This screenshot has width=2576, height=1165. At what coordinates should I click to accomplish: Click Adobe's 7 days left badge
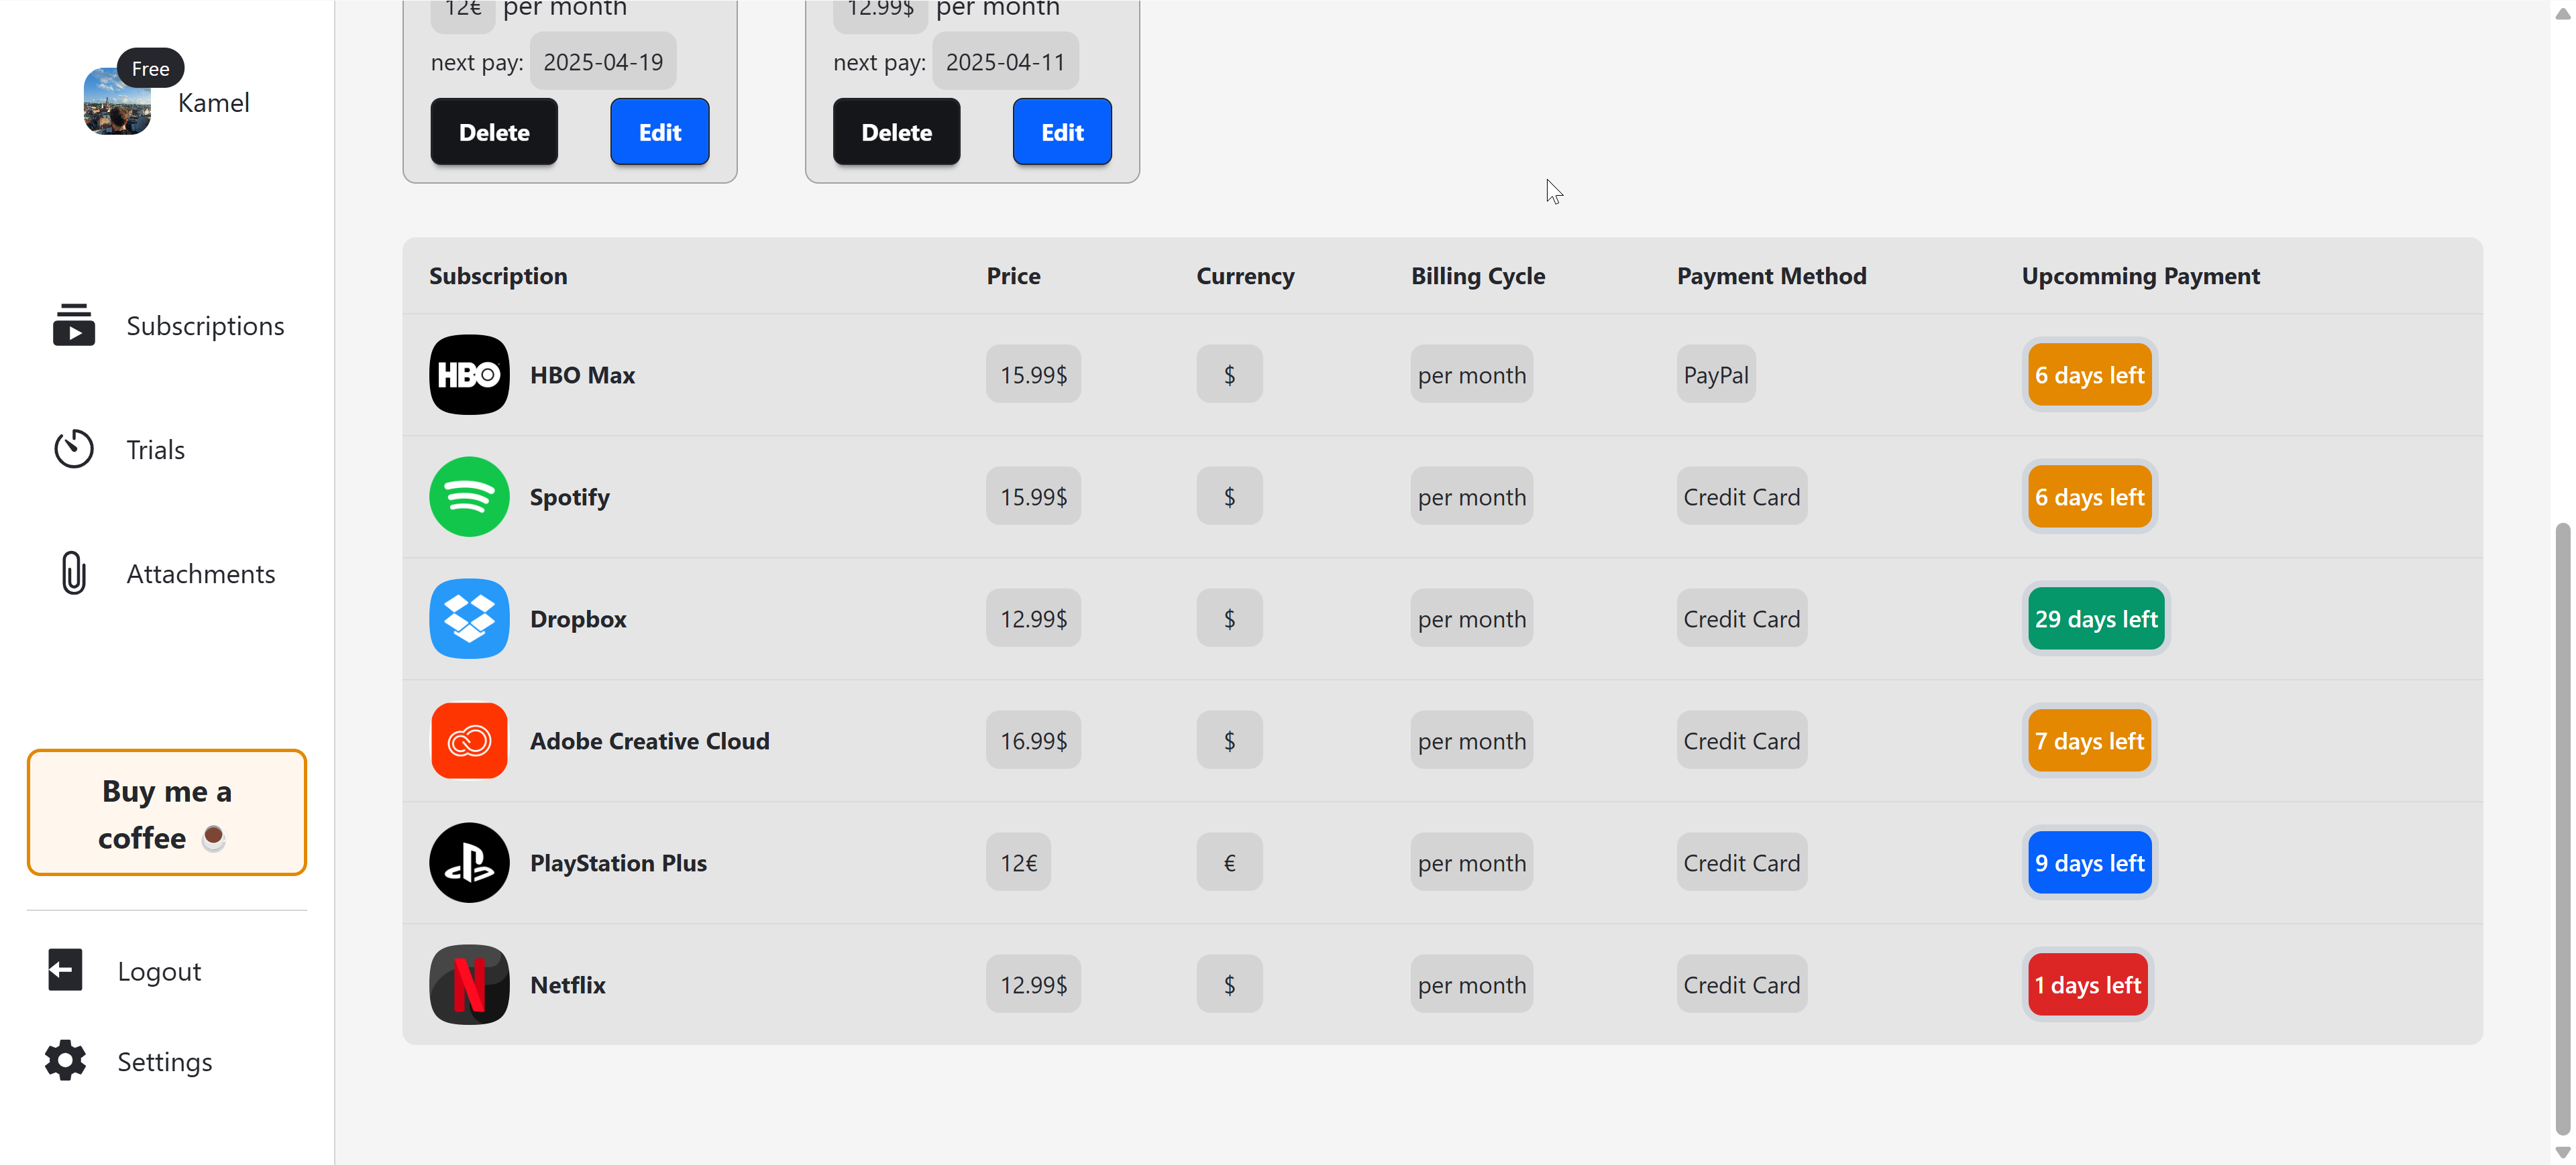click(x=2089, y=741)
